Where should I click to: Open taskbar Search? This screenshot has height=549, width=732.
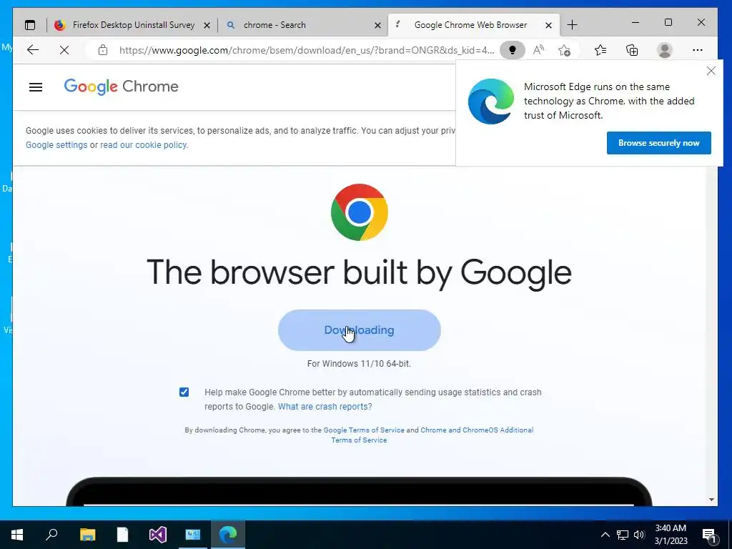(x=51, y=535)
